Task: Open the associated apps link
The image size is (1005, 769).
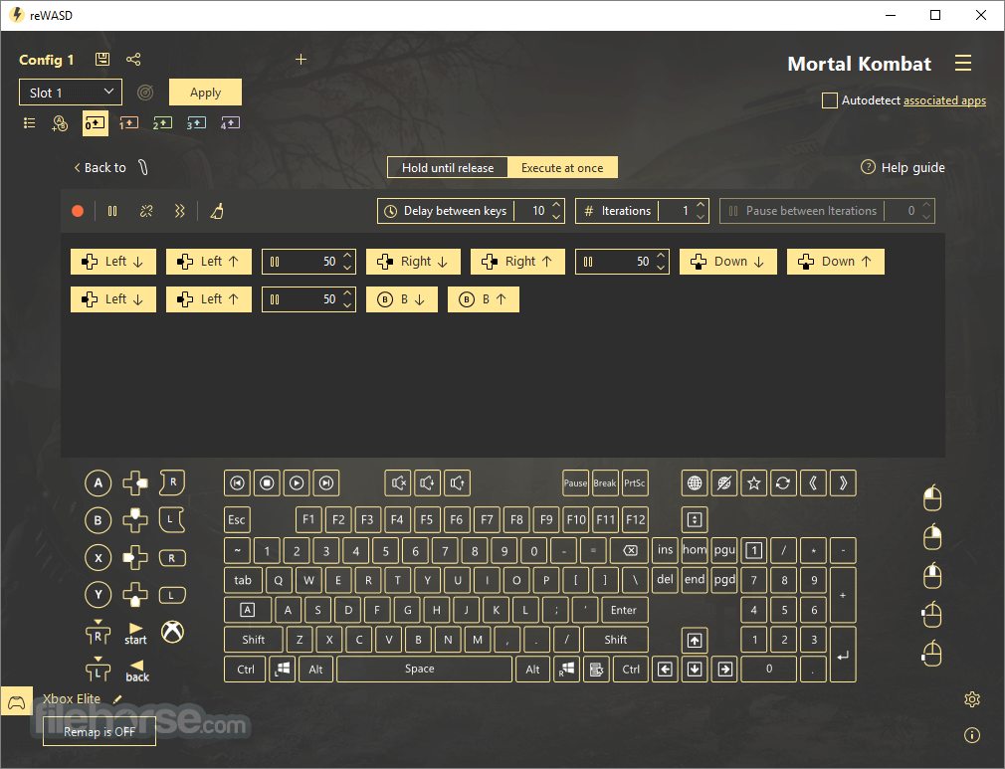Action: click(x=944, y=100)
